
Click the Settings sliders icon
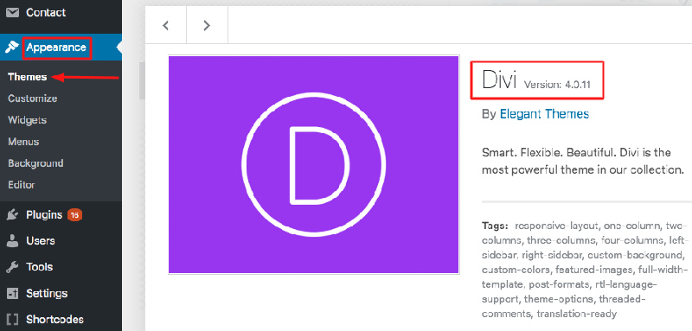tap(12, 294)
